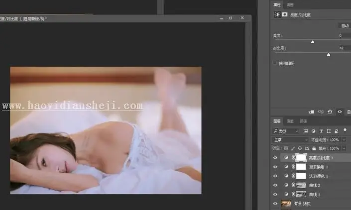
Task: Click the 不透明度 100% field
Action: tap(334, 140)
